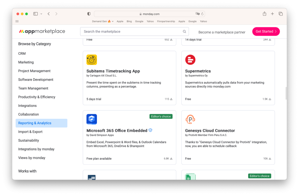Reload the page with the refresh icon
This screenshot has height=196, width=299.
(202, 14)
